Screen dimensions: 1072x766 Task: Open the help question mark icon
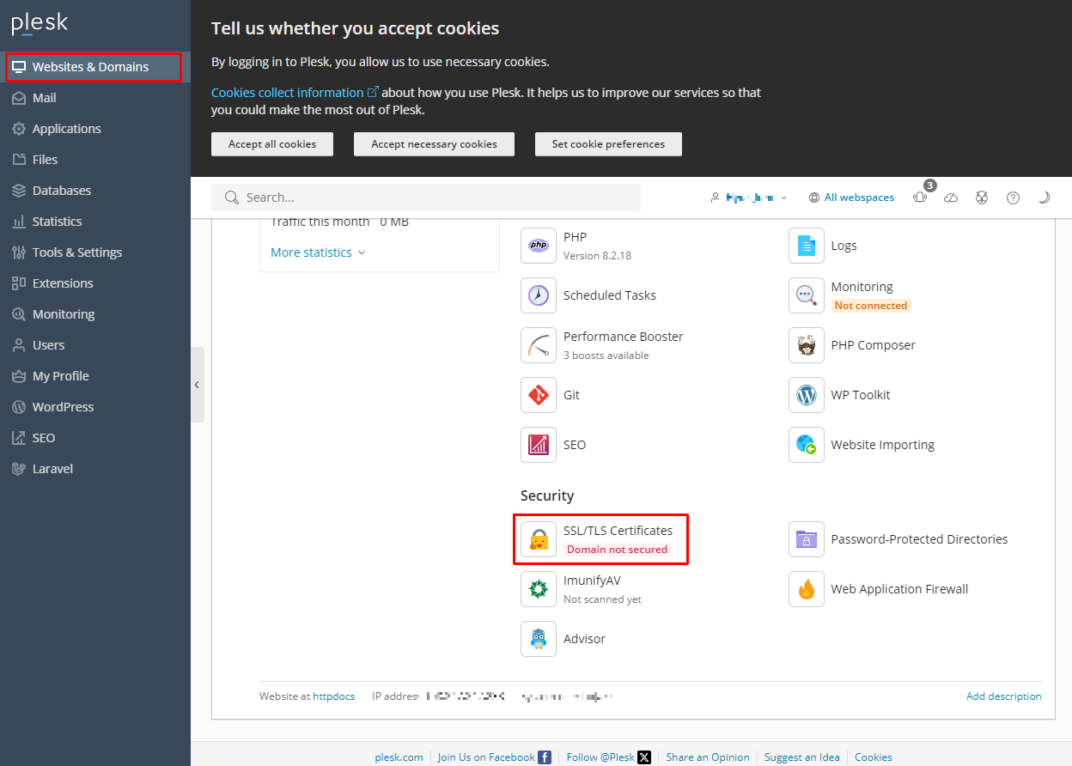tap(1014, 198)
